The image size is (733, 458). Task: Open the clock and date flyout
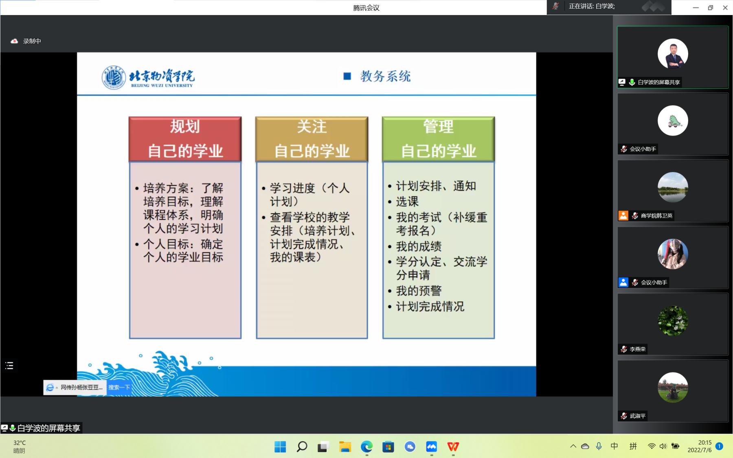pyautogui.click(x=700, y=446)
